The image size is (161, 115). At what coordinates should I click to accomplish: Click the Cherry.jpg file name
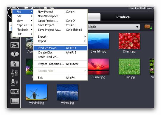click(129, 52)
